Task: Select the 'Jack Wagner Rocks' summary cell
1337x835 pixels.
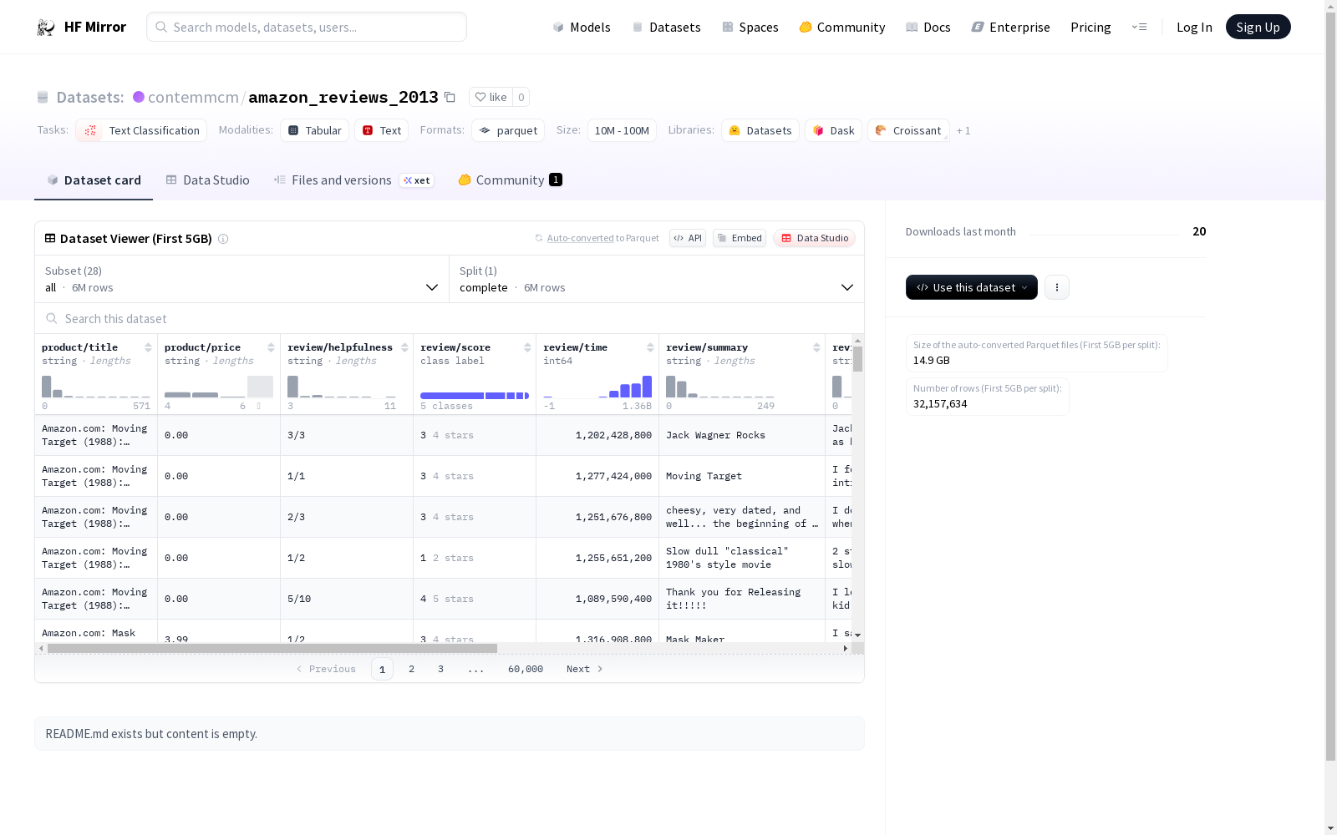Action: [x=742, y=435]
